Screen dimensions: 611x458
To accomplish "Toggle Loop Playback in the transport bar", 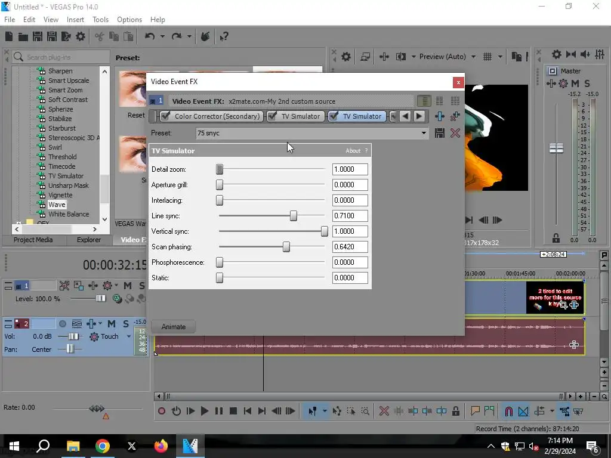I will (x=176, y=411).
